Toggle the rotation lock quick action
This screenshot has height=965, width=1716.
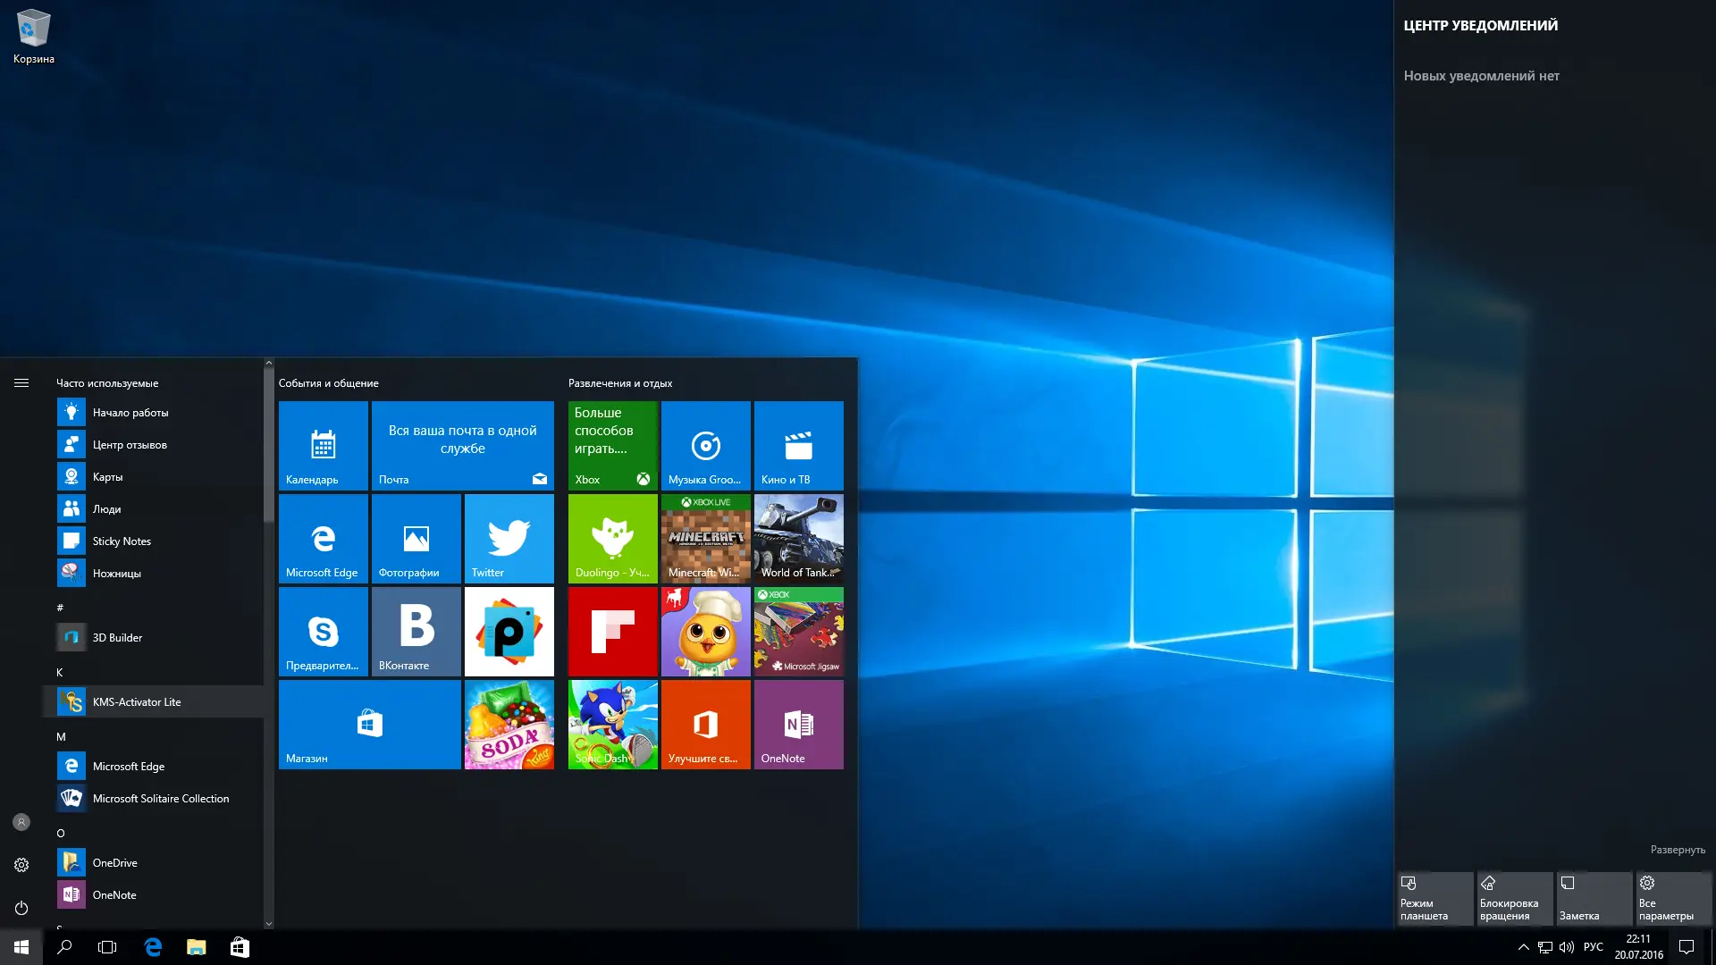1514,898
